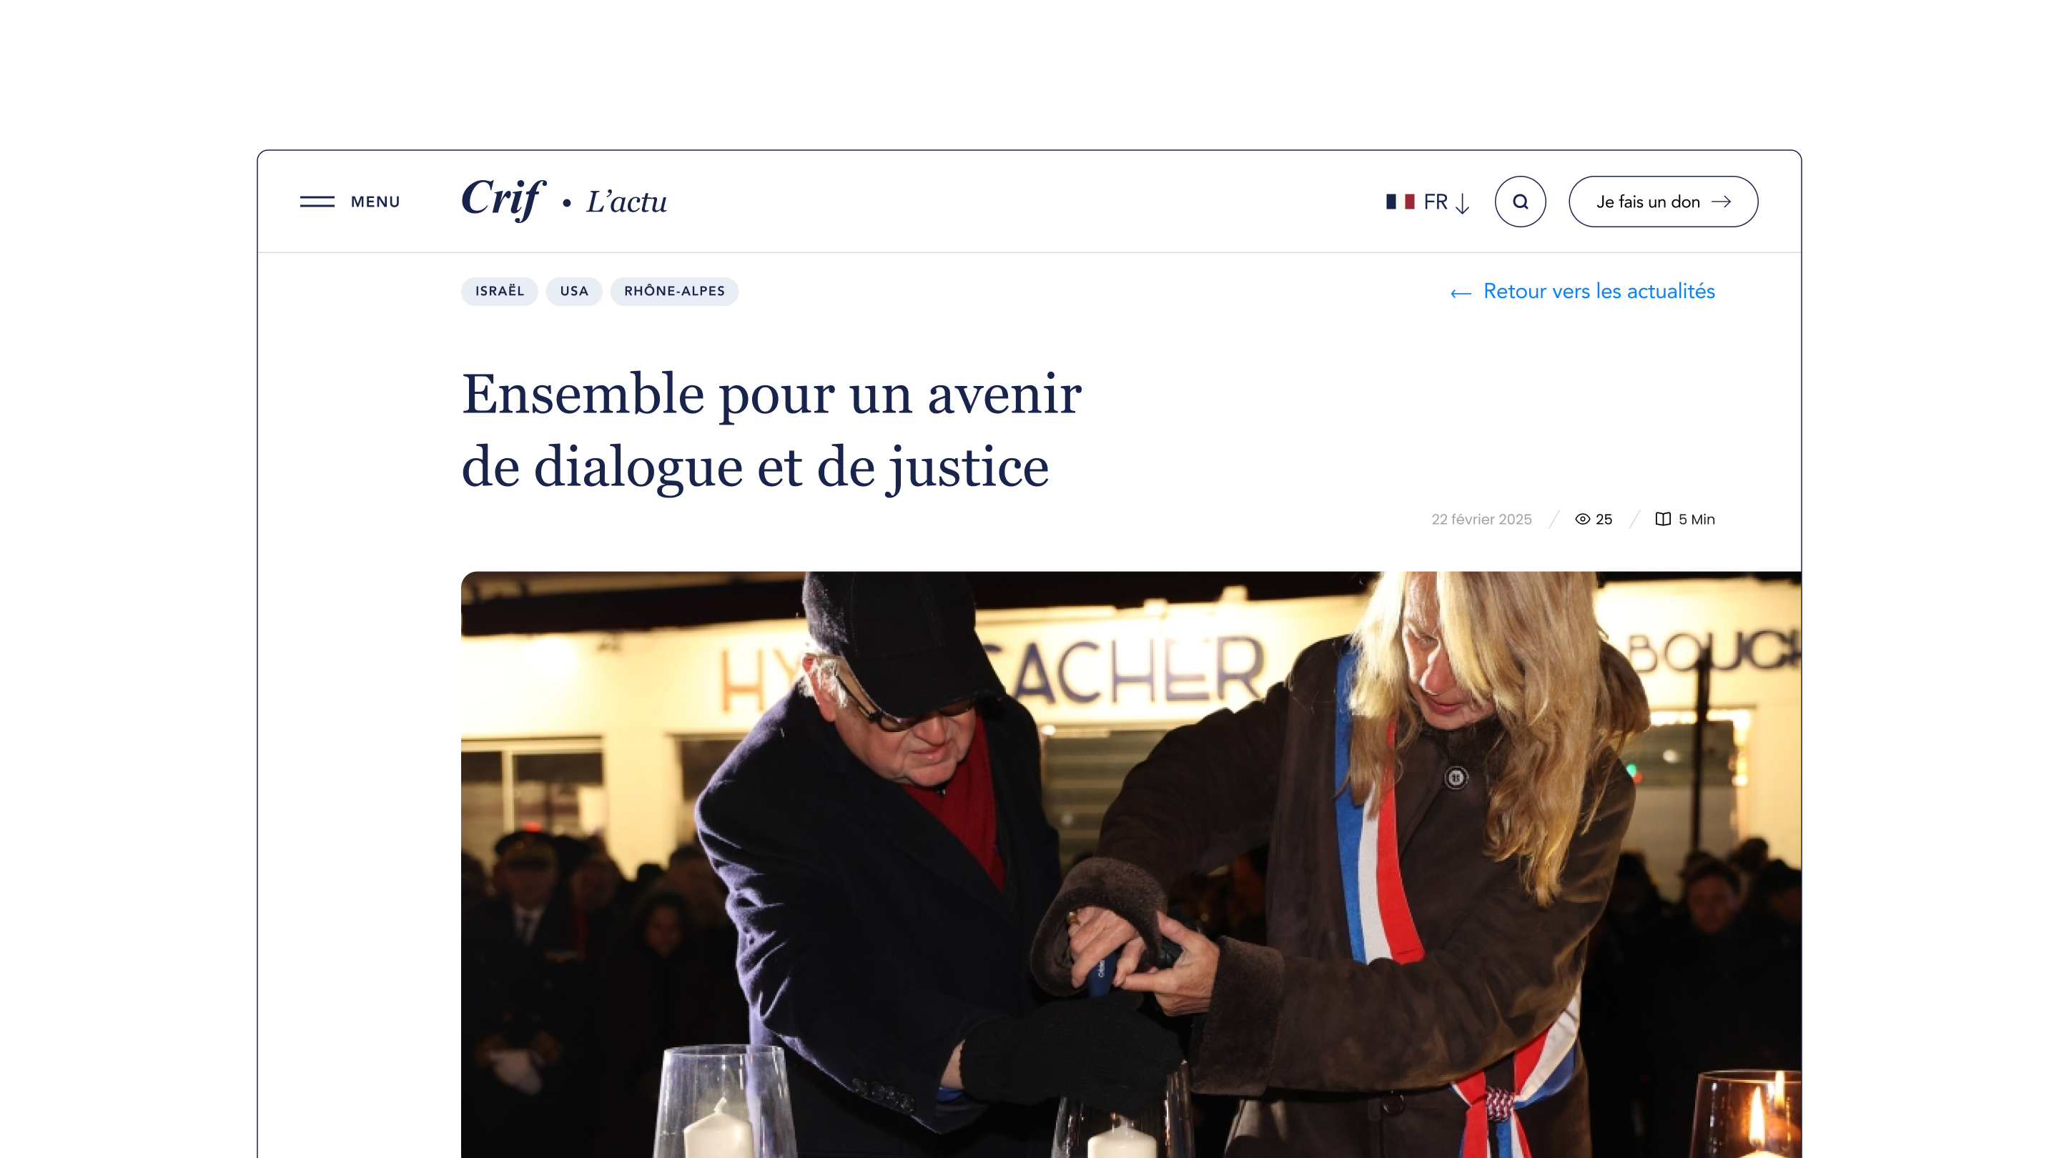
Task: Click the book reading-time icon
Action: pos(1662,519)
